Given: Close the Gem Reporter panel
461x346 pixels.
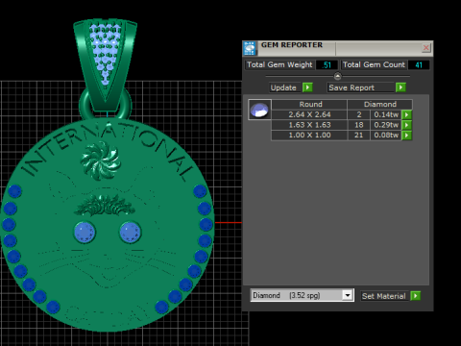Looking at the screenshot, I should (x=425, y=48).
